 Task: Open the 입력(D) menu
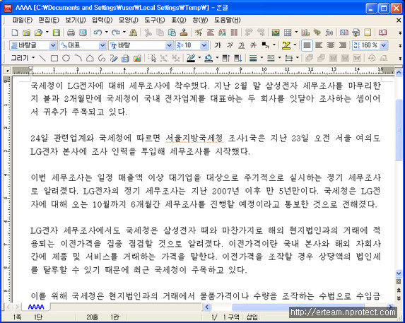click(x=102, y=20)
